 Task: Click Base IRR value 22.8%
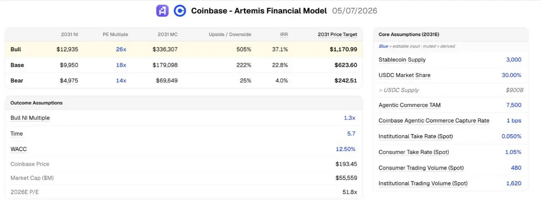pos(280,65)
